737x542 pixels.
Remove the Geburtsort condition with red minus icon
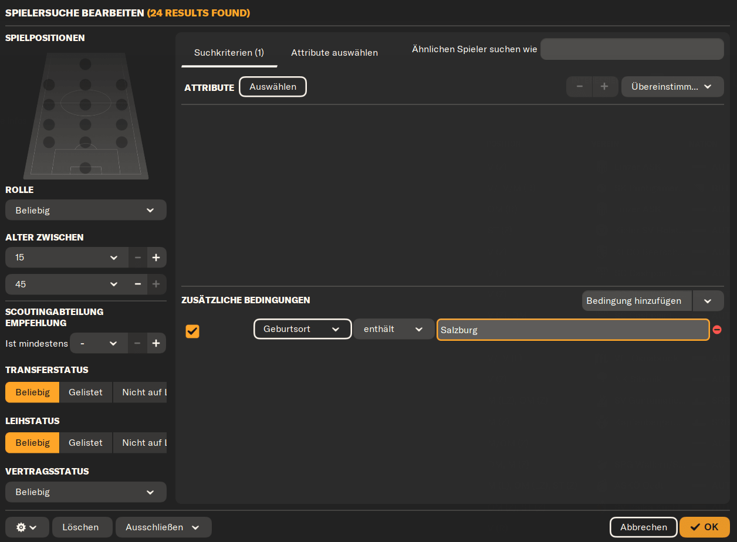[717, 330]
